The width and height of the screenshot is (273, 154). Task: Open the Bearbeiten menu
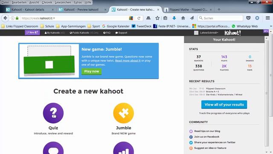19,2
